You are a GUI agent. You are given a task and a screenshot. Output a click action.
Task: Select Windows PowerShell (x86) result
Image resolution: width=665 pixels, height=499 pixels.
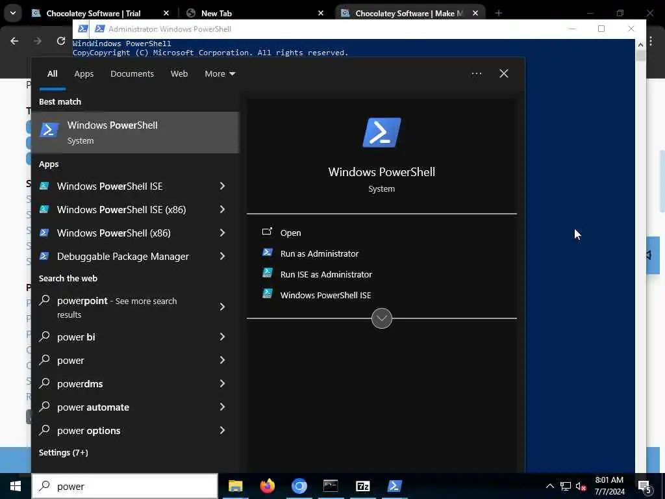pyautogui.click(x=114, y=233)
